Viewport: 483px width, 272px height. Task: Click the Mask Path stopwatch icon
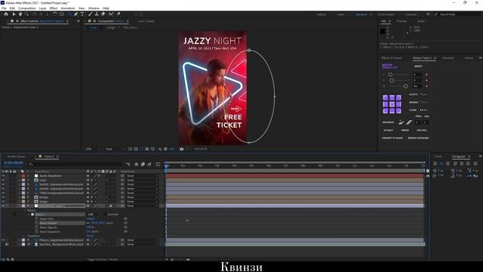pos(37,218)
